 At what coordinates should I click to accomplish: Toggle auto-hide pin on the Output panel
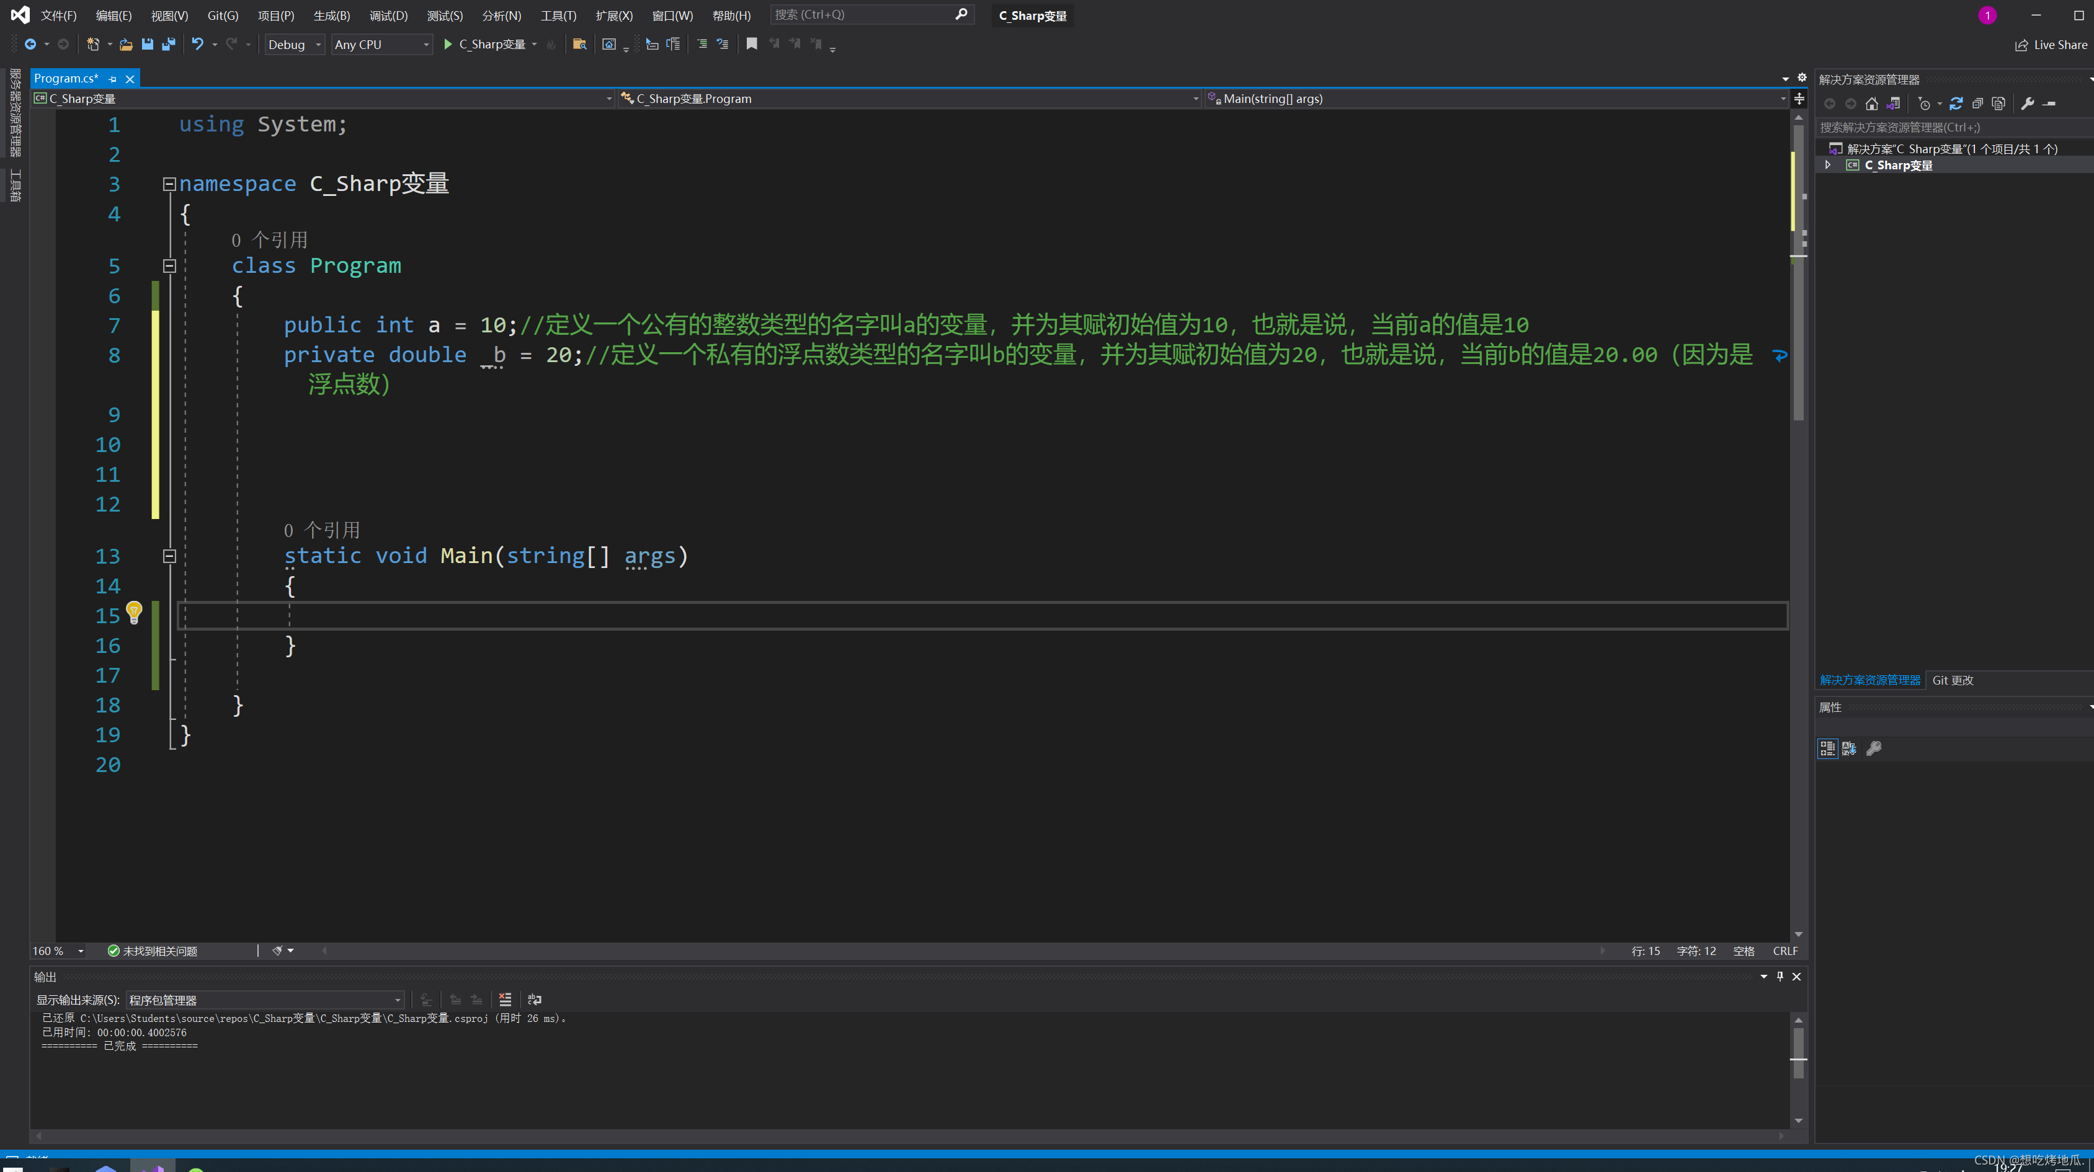1780,976
